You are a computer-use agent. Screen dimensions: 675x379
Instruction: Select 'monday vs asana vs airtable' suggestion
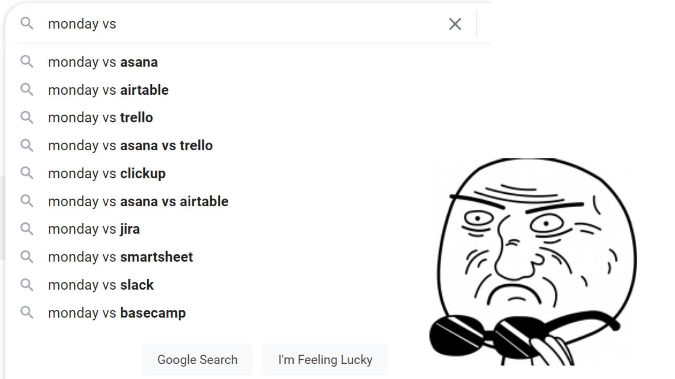coord(138,201)
